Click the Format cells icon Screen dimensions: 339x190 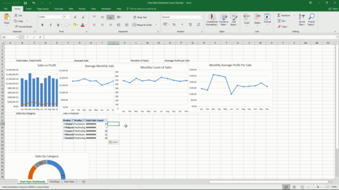[x=267, y=17]
